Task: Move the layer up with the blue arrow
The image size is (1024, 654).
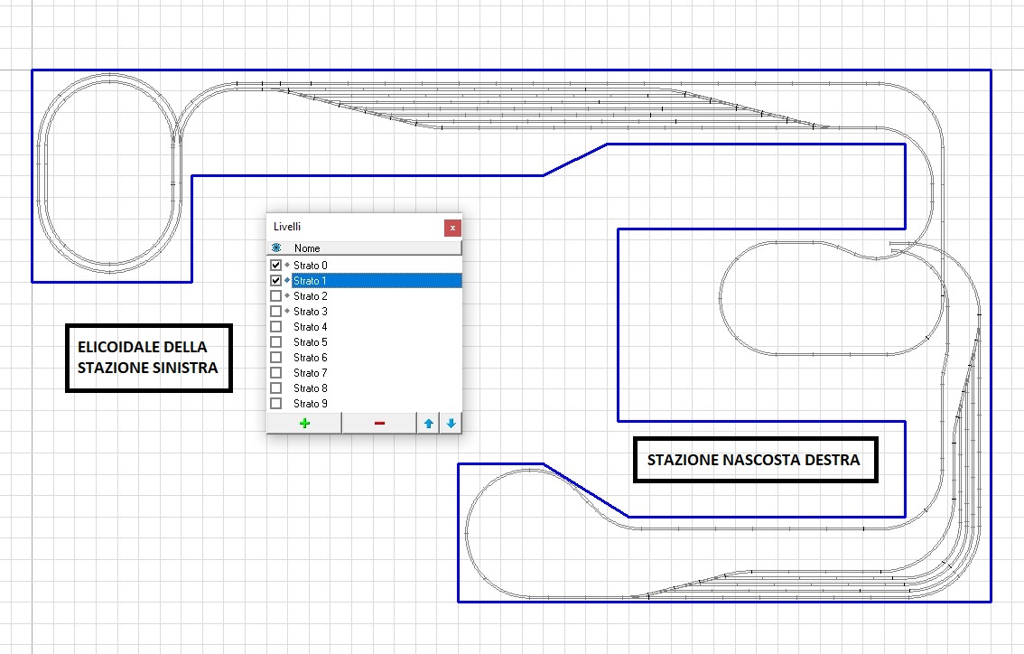Action: [428, 423]
